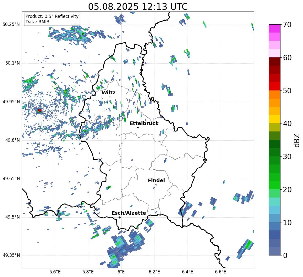Click the Product: 0.5° Reflectivity text
The height and width of the screenshot is (277, 303).
52,16
